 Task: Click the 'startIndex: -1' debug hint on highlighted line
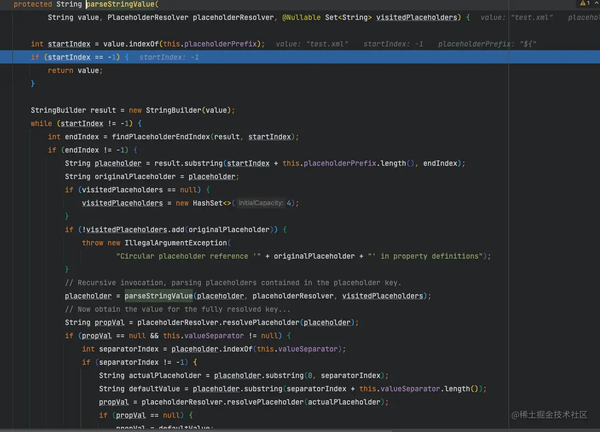(169, 57)
